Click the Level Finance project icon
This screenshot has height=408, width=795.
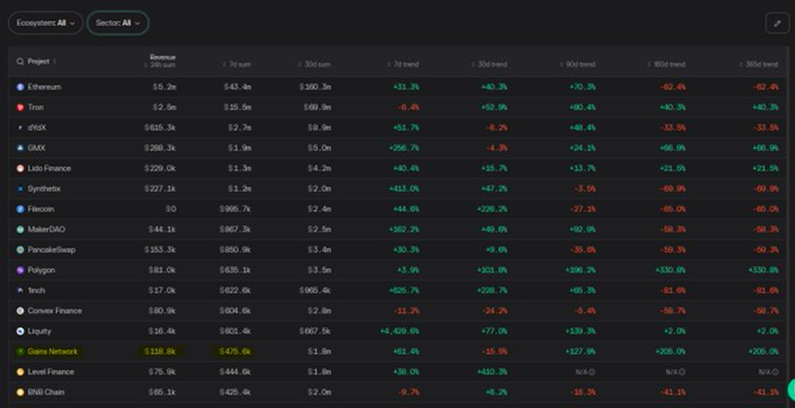pos(20,371)
